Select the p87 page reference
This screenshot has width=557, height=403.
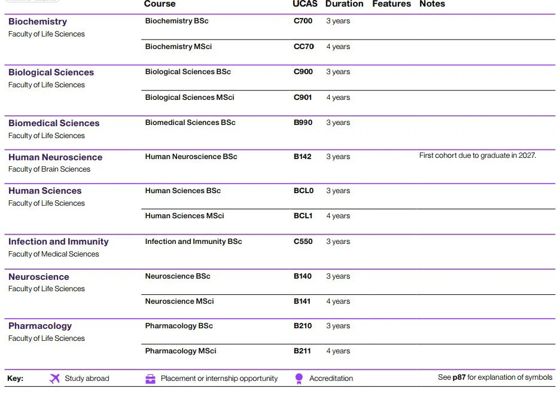click(459, 377)
